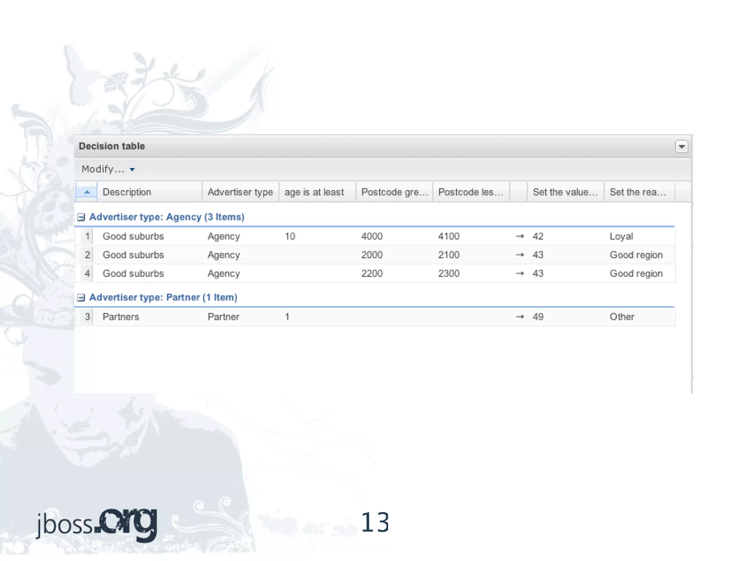Select row number 1 cell
748x561 pixels.
click(x=87, y=236)
